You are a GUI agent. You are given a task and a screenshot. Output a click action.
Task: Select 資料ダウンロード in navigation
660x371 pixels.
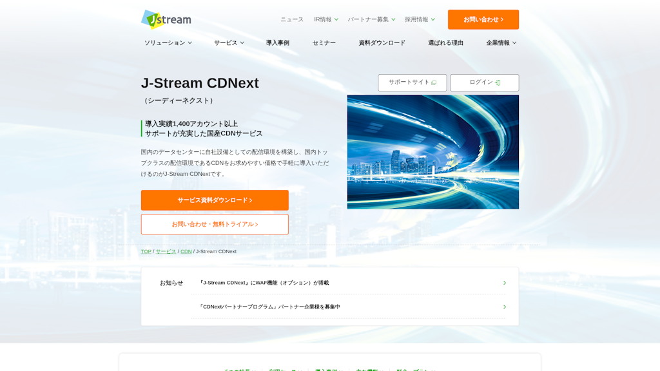point(382,43)
